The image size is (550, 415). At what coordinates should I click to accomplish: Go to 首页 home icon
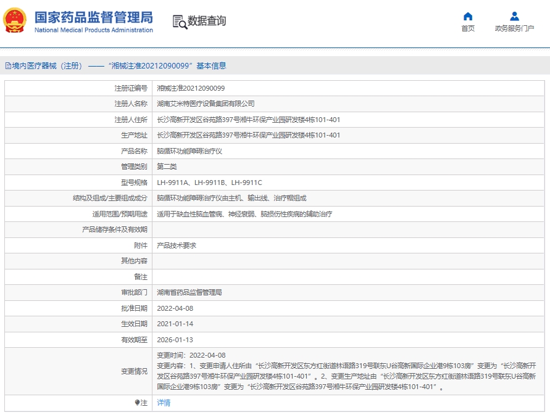468,17
